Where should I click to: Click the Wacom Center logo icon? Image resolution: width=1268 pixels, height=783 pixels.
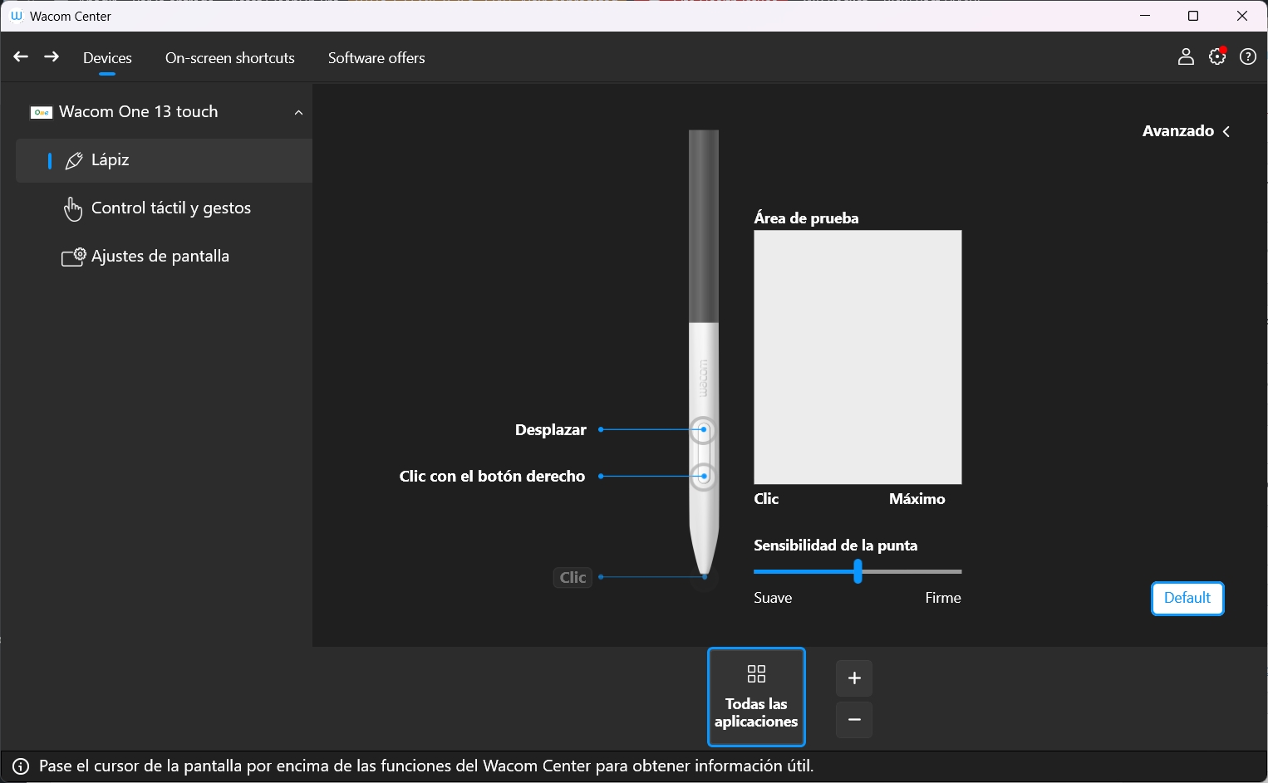click(16, 16)
